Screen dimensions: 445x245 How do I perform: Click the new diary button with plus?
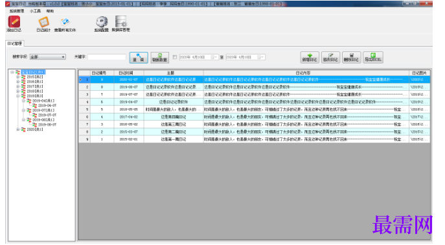[x=310, y=57]
